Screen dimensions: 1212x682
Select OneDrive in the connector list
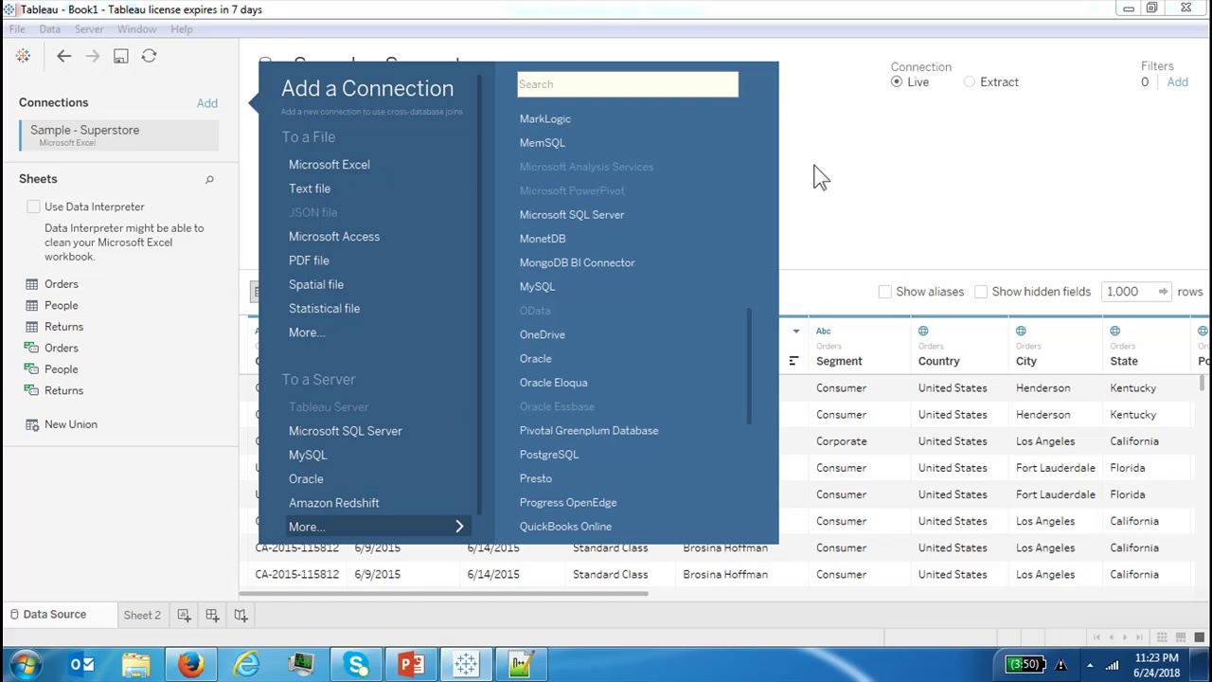(x=542, y=334)
